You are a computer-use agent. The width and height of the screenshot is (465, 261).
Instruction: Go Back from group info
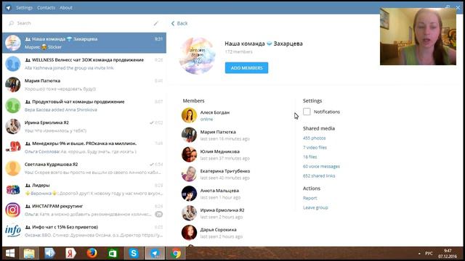(x=179, y=23)
